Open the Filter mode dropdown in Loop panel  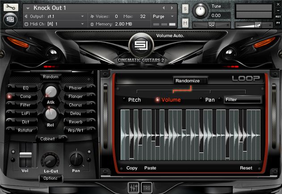(242, 100)
